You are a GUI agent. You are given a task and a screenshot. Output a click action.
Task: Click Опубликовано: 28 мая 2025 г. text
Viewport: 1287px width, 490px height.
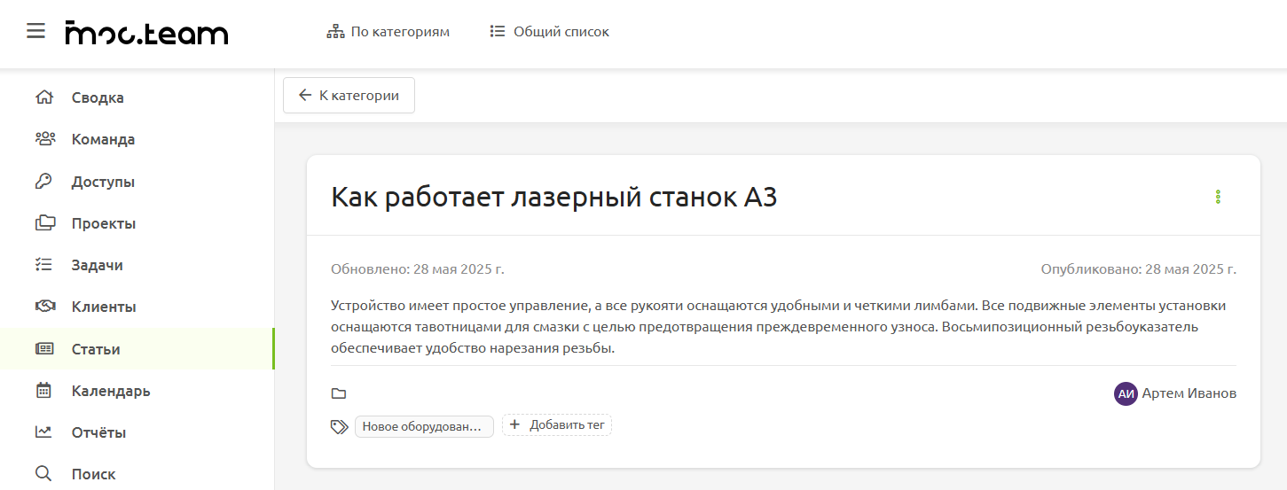(x=1139, y=269)
